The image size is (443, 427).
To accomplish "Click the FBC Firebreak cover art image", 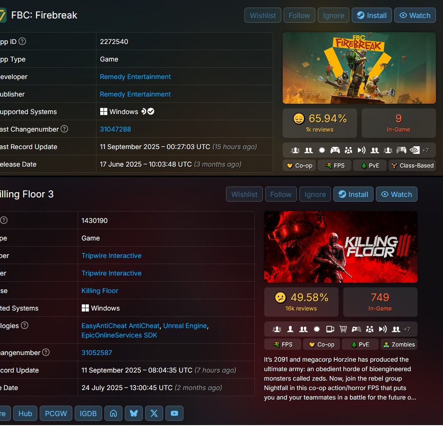I will 359,68.
